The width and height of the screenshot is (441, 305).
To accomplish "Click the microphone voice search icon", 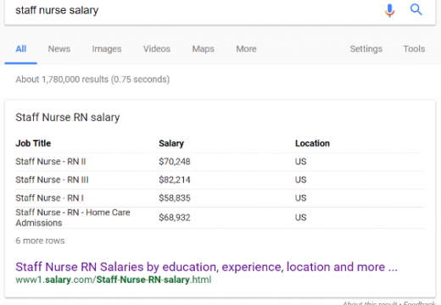I will 389,10.
